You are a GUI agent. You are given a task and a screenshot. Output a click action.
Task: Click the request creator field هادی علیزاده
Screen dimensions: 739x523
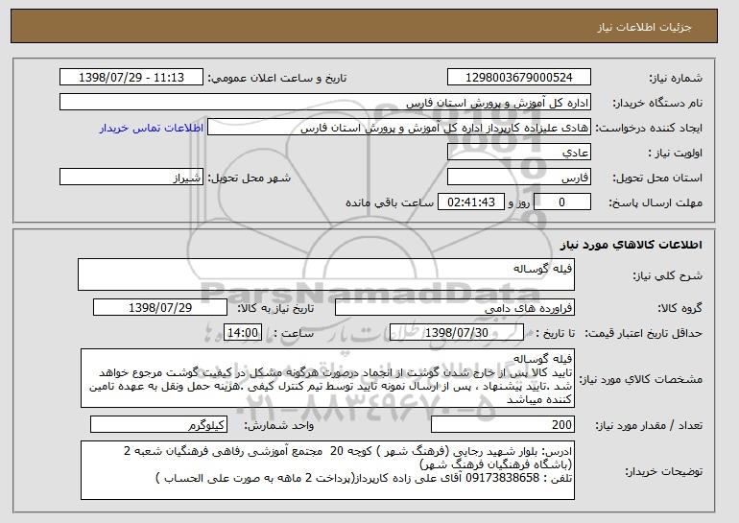pyautogui.click(x=399, y=128)
